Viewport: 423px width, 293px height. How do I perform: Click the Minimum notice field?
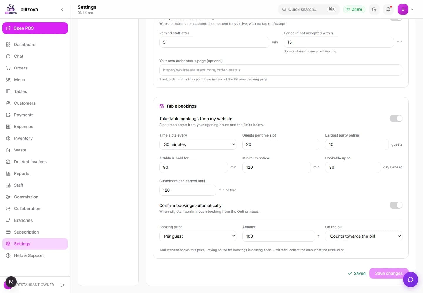(x=276, y=167)
